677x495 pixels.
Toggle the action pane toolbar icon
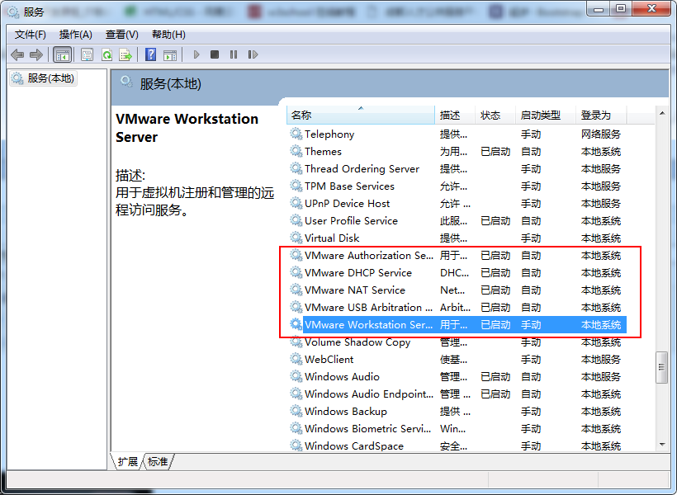tap(170, 54)
